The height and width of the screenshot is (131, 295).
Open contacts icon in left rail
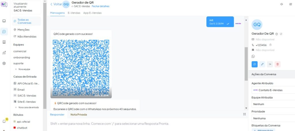4,42
